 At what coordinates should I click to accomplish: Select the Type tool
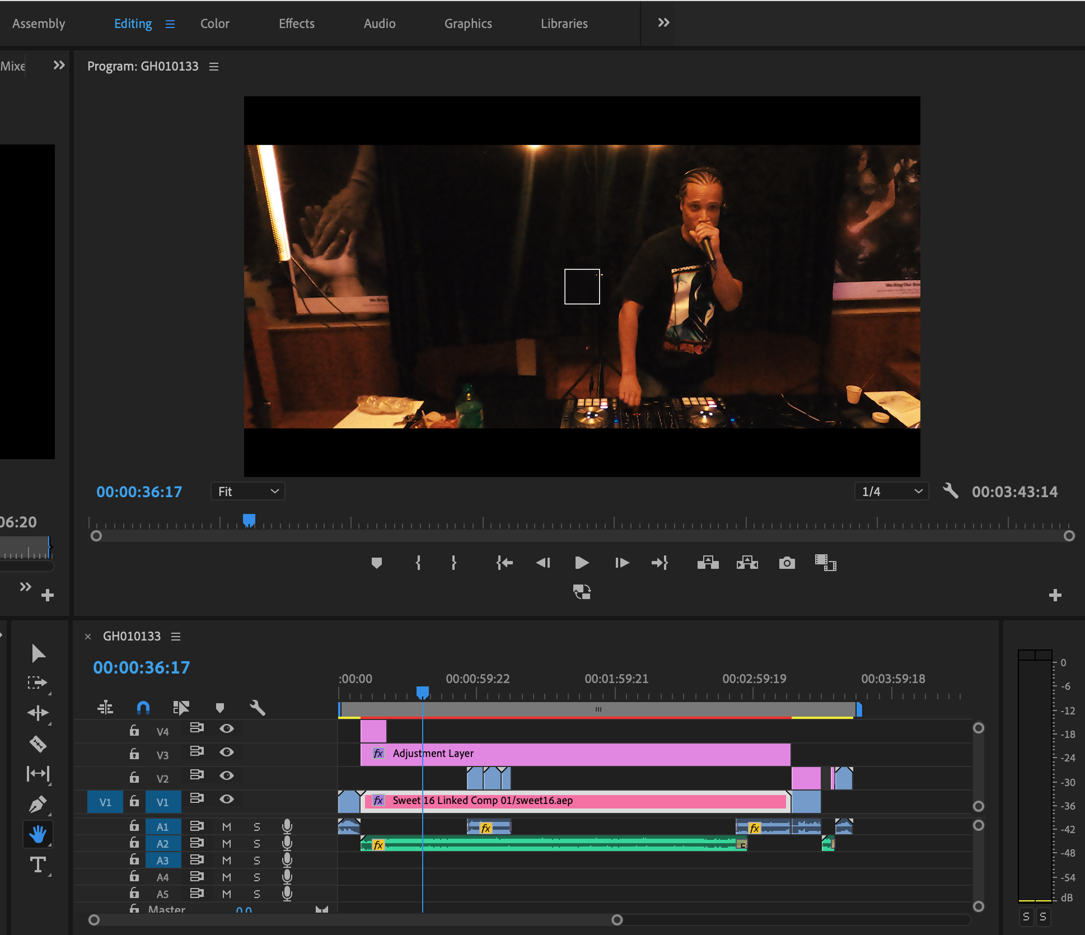coord(38,865)
